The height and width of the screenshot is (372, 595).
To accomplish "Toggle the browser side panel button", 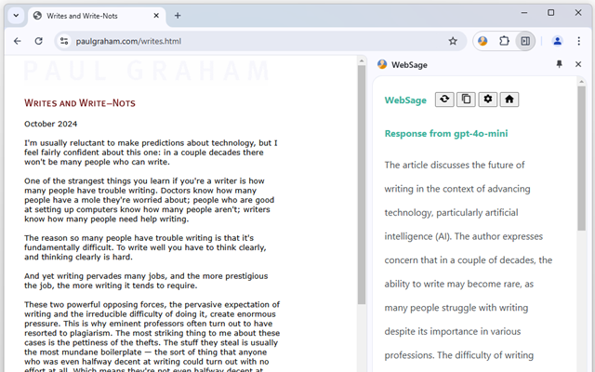I will 525,41.
